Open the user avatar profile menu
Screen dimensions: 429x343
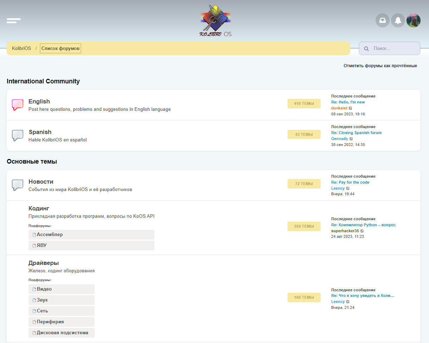[414, 20]
